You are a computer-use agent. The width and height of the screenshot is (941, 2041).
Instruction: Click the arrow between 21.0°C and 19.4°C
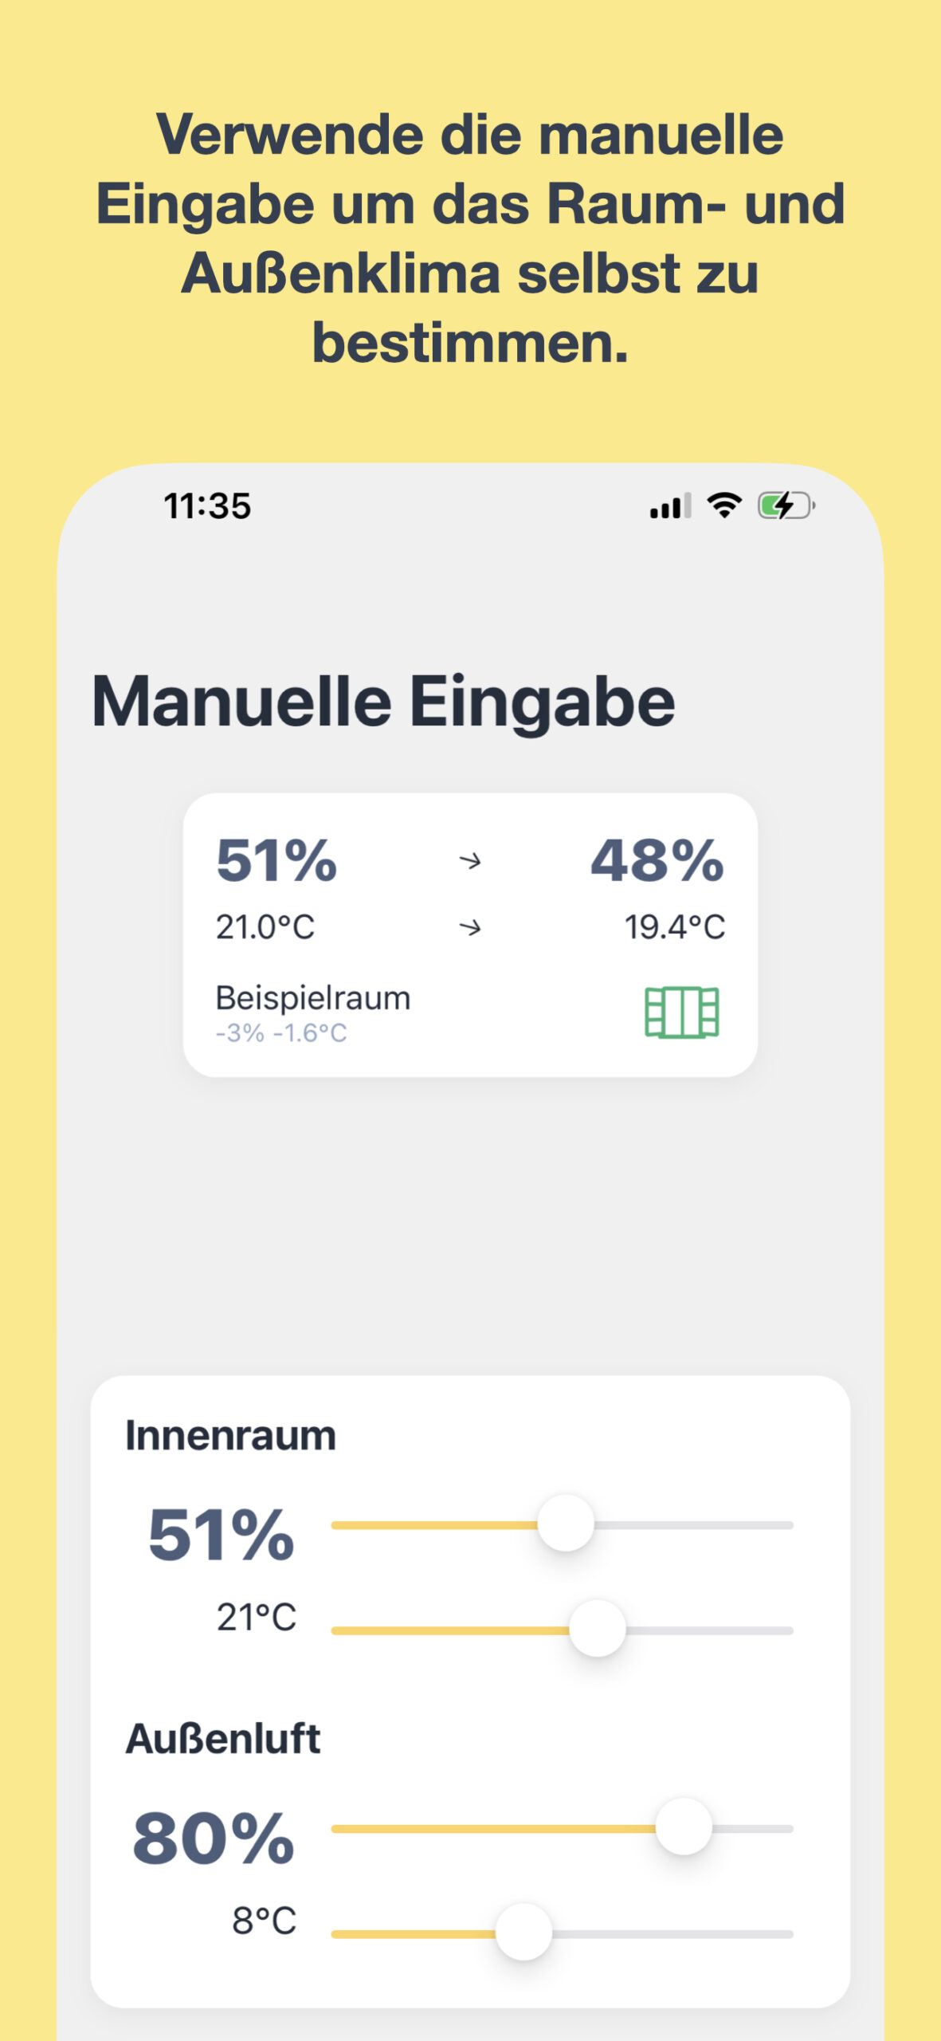coord(470,927)
